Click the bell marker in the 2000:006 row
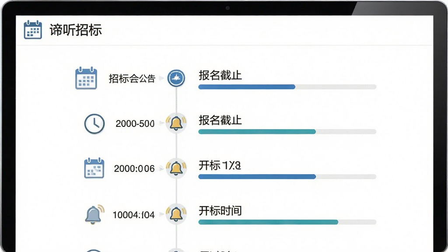Image resolution: width=448 pixels, height=252 pixels. [x=176, y=168]
